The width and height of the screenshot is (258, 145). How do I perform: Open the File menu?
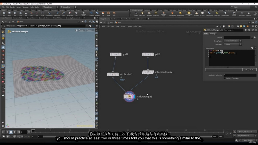3,7
